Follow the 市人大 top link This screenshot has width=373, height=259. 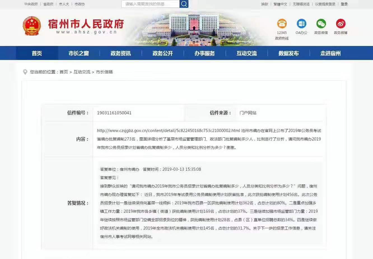[x=64, y=4]
